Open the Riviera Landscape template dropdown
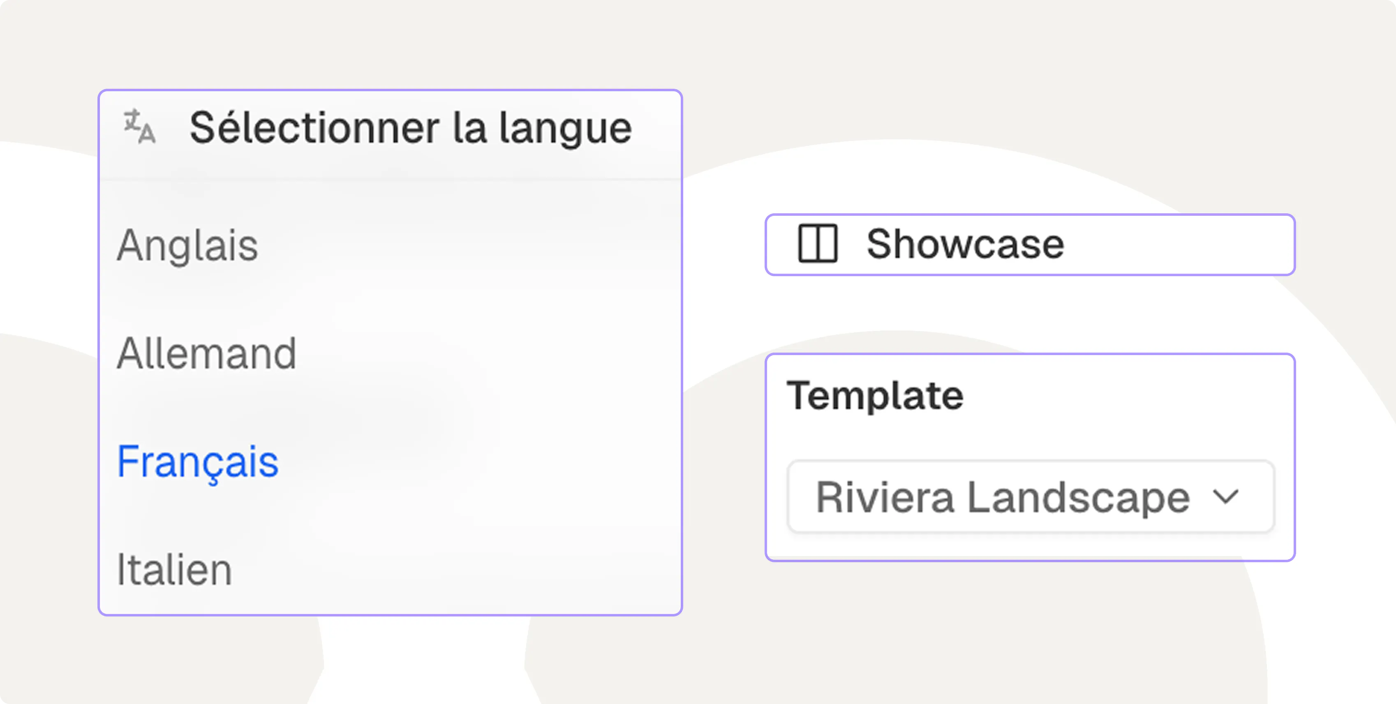Image resolution: width=1396 pixels, height=704 pixels. tap(1030, 496)
